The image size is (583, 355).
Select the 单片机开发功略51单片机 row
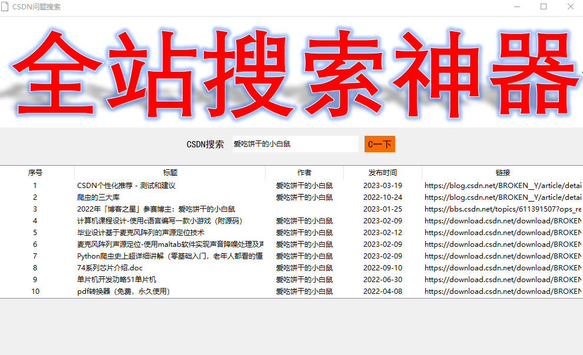click(291, 280)
